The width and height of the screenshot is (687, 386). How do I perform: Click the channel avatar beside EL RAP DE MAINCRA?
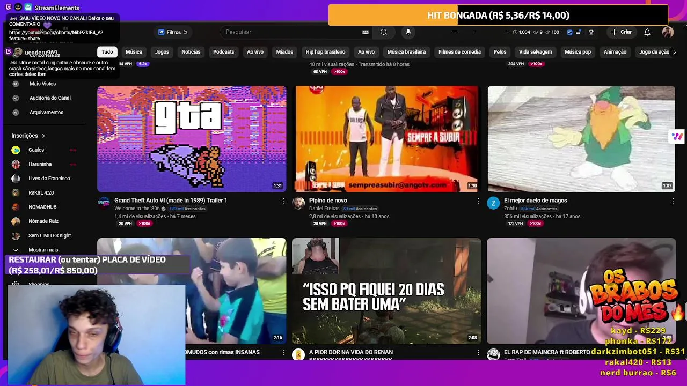tap(493, 354)
